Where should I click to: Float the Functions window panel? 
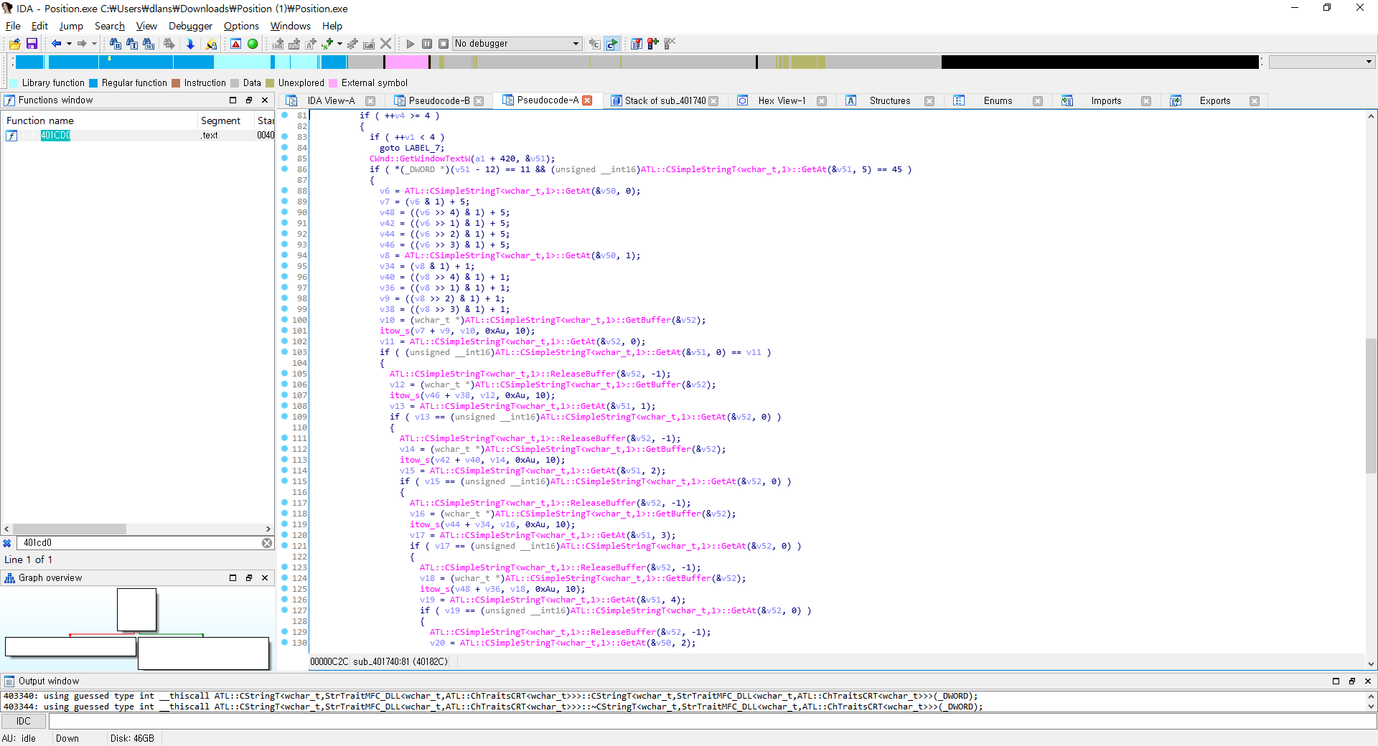(x=249, y=100)
